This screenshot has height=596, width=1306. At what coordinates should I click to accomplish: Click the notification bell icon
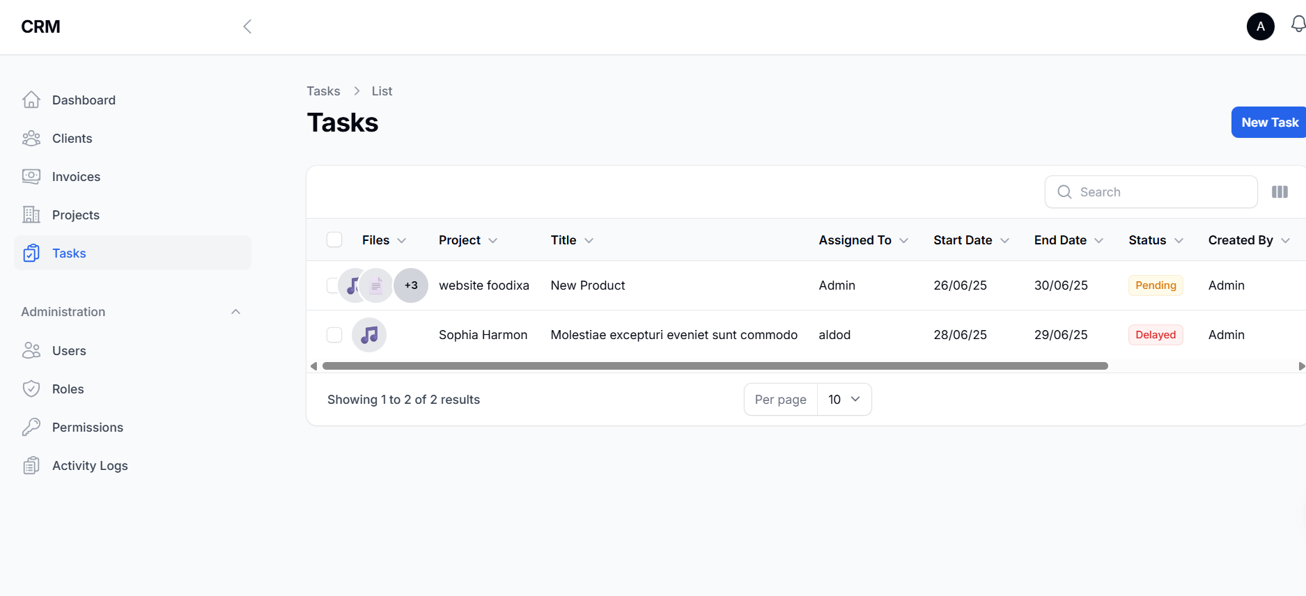(x=1298, y=25)
